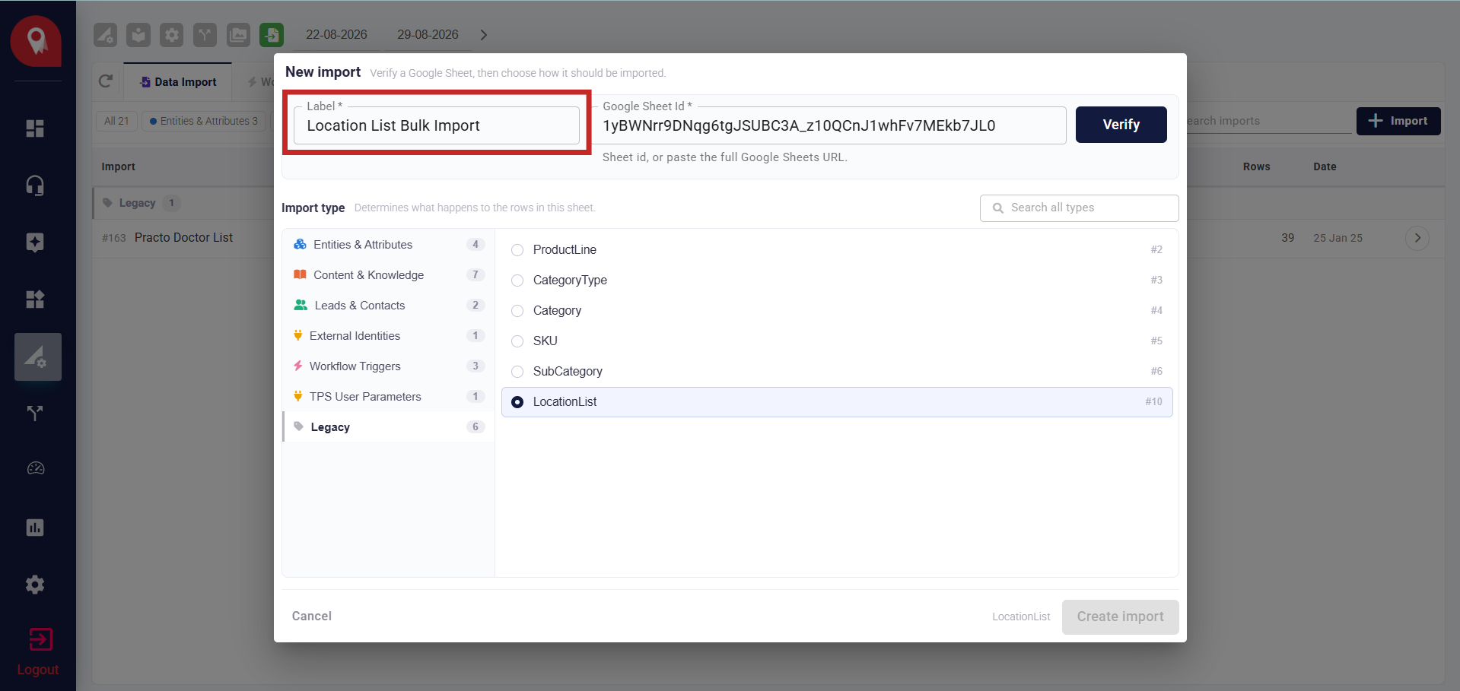
Task: Click the green import toolbar icon
Action: pos(272,35)
